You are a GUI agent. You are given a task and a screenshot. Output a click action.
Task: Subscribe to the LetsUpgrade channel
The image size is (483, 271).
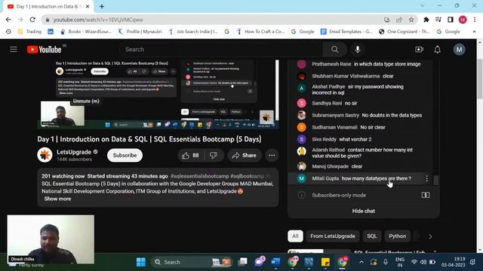coord(125,156)
